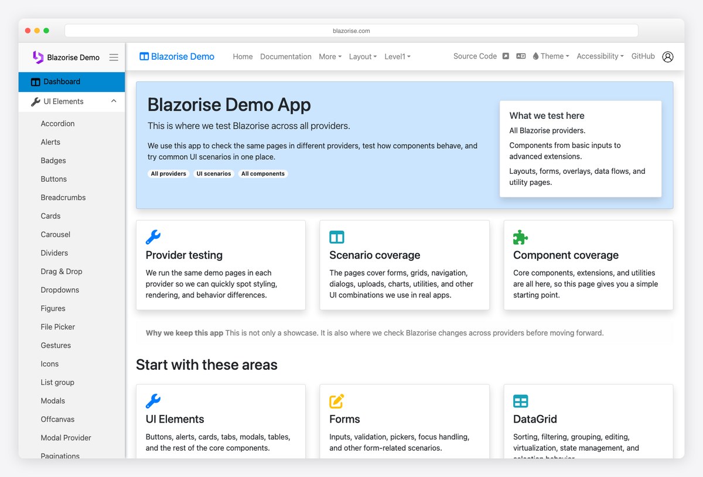Click the layout icon on Scenario coverage card
The height and width of the screenshot is (477, 703).
[x=337, y=237]
